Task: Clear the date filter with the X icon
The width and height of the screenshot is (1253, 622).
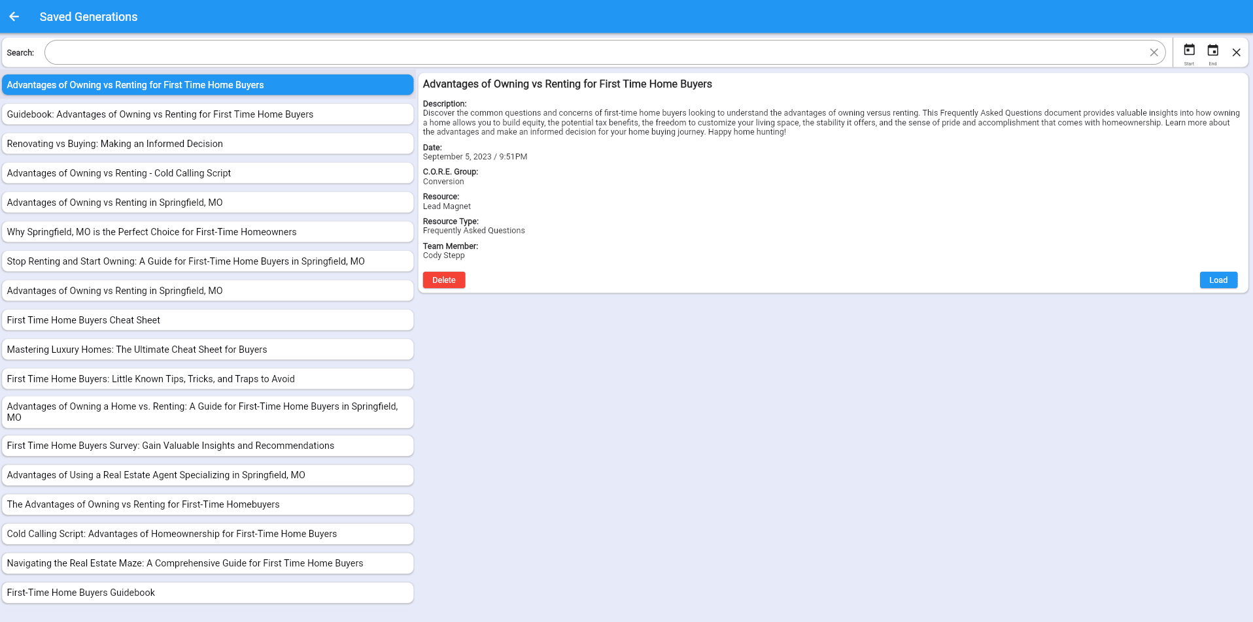Action: point(1236,53)
